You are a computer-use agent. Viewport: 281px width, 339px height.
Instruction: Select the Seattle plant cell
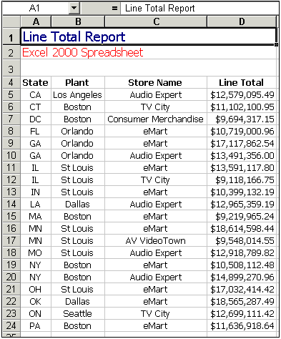coord(78,313)
